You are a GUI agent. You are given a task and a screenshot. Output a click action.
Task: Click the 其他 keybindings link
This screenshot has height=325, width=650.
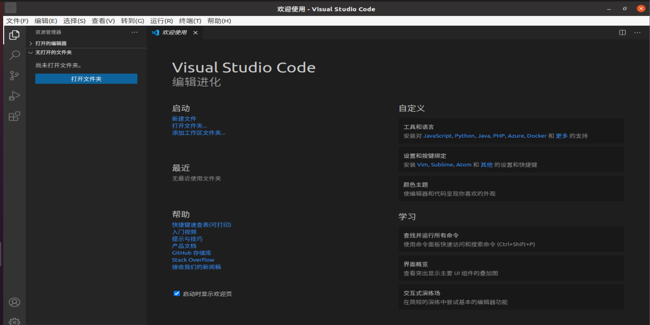(x=487, y=164)
